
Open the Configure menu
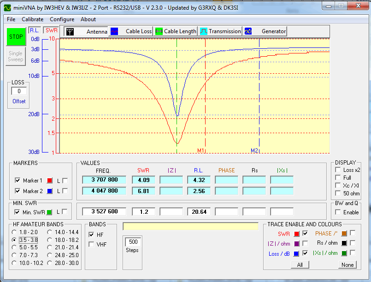click(62, 19)
